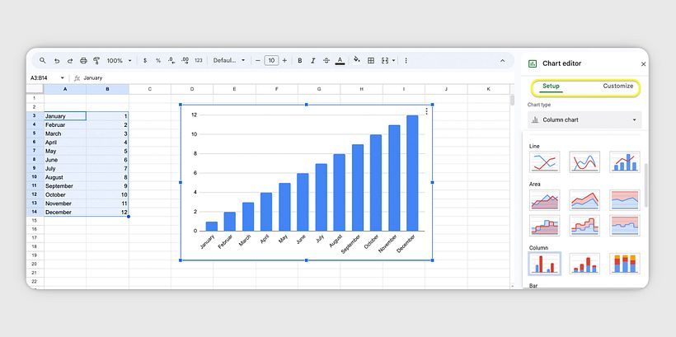Choose the 100% stacked stepped area thumbnail

click(x=625, y=226)
